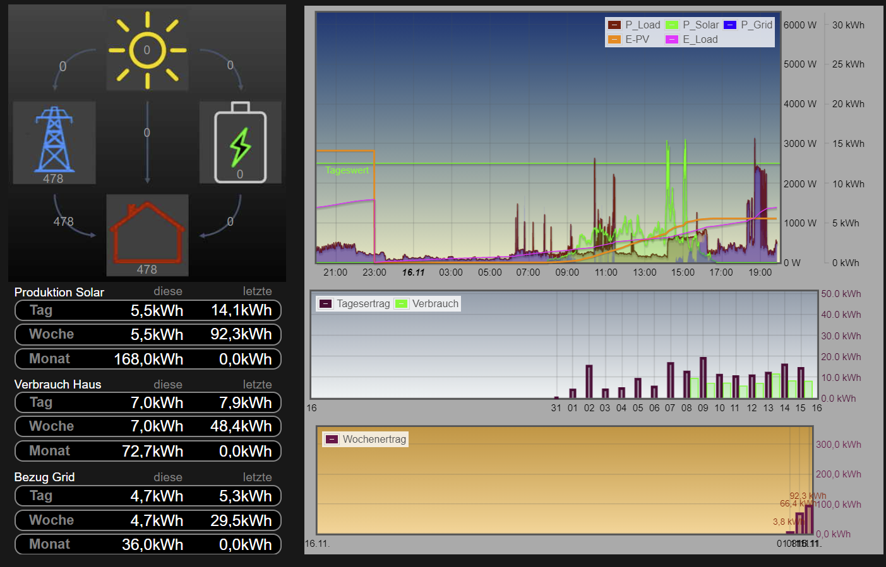Toggle the Tagesertrag legend entry

354,303
